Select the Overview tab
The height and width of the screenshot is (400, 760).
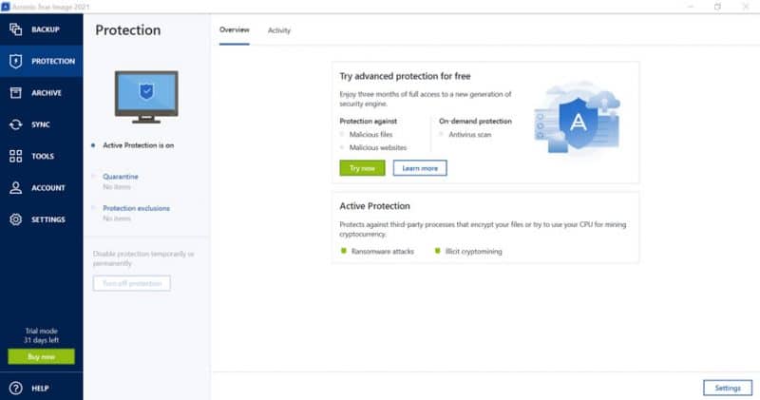234,30
